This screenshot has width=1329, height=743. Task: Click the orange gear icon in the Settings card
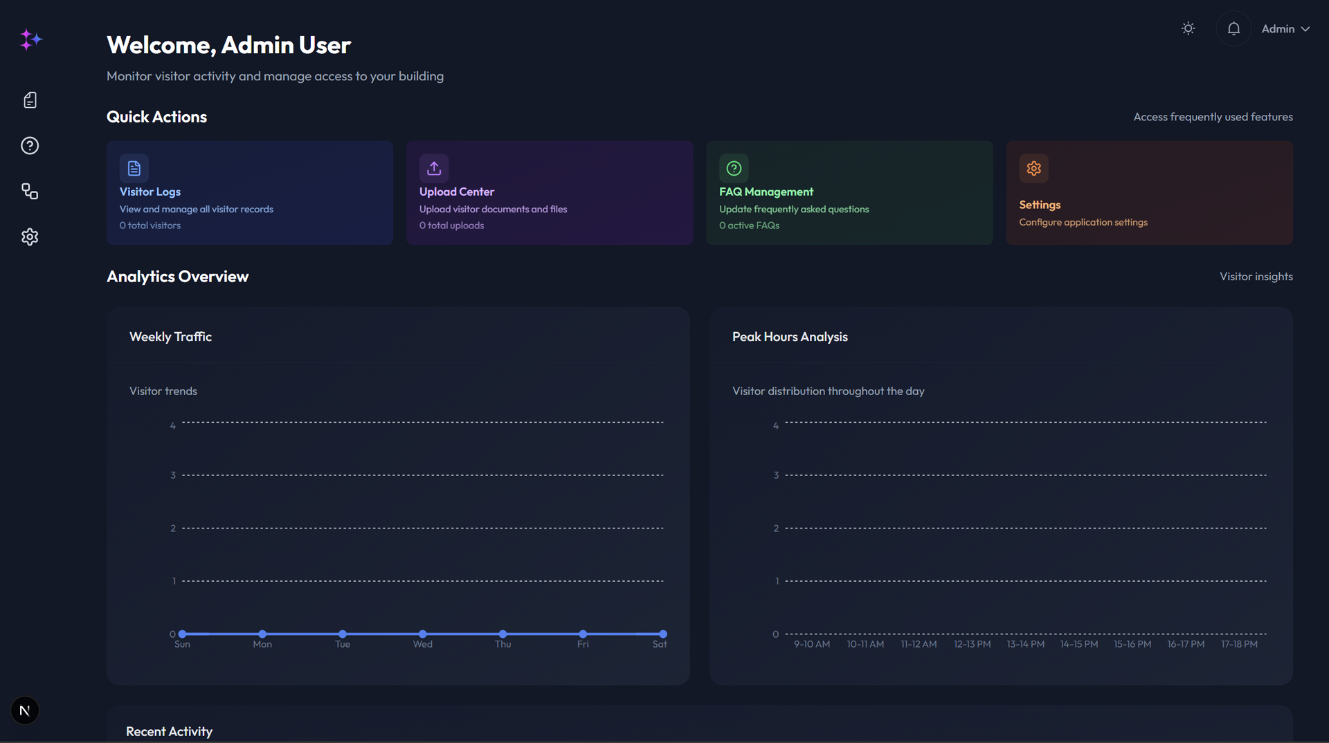(1033, 168)
